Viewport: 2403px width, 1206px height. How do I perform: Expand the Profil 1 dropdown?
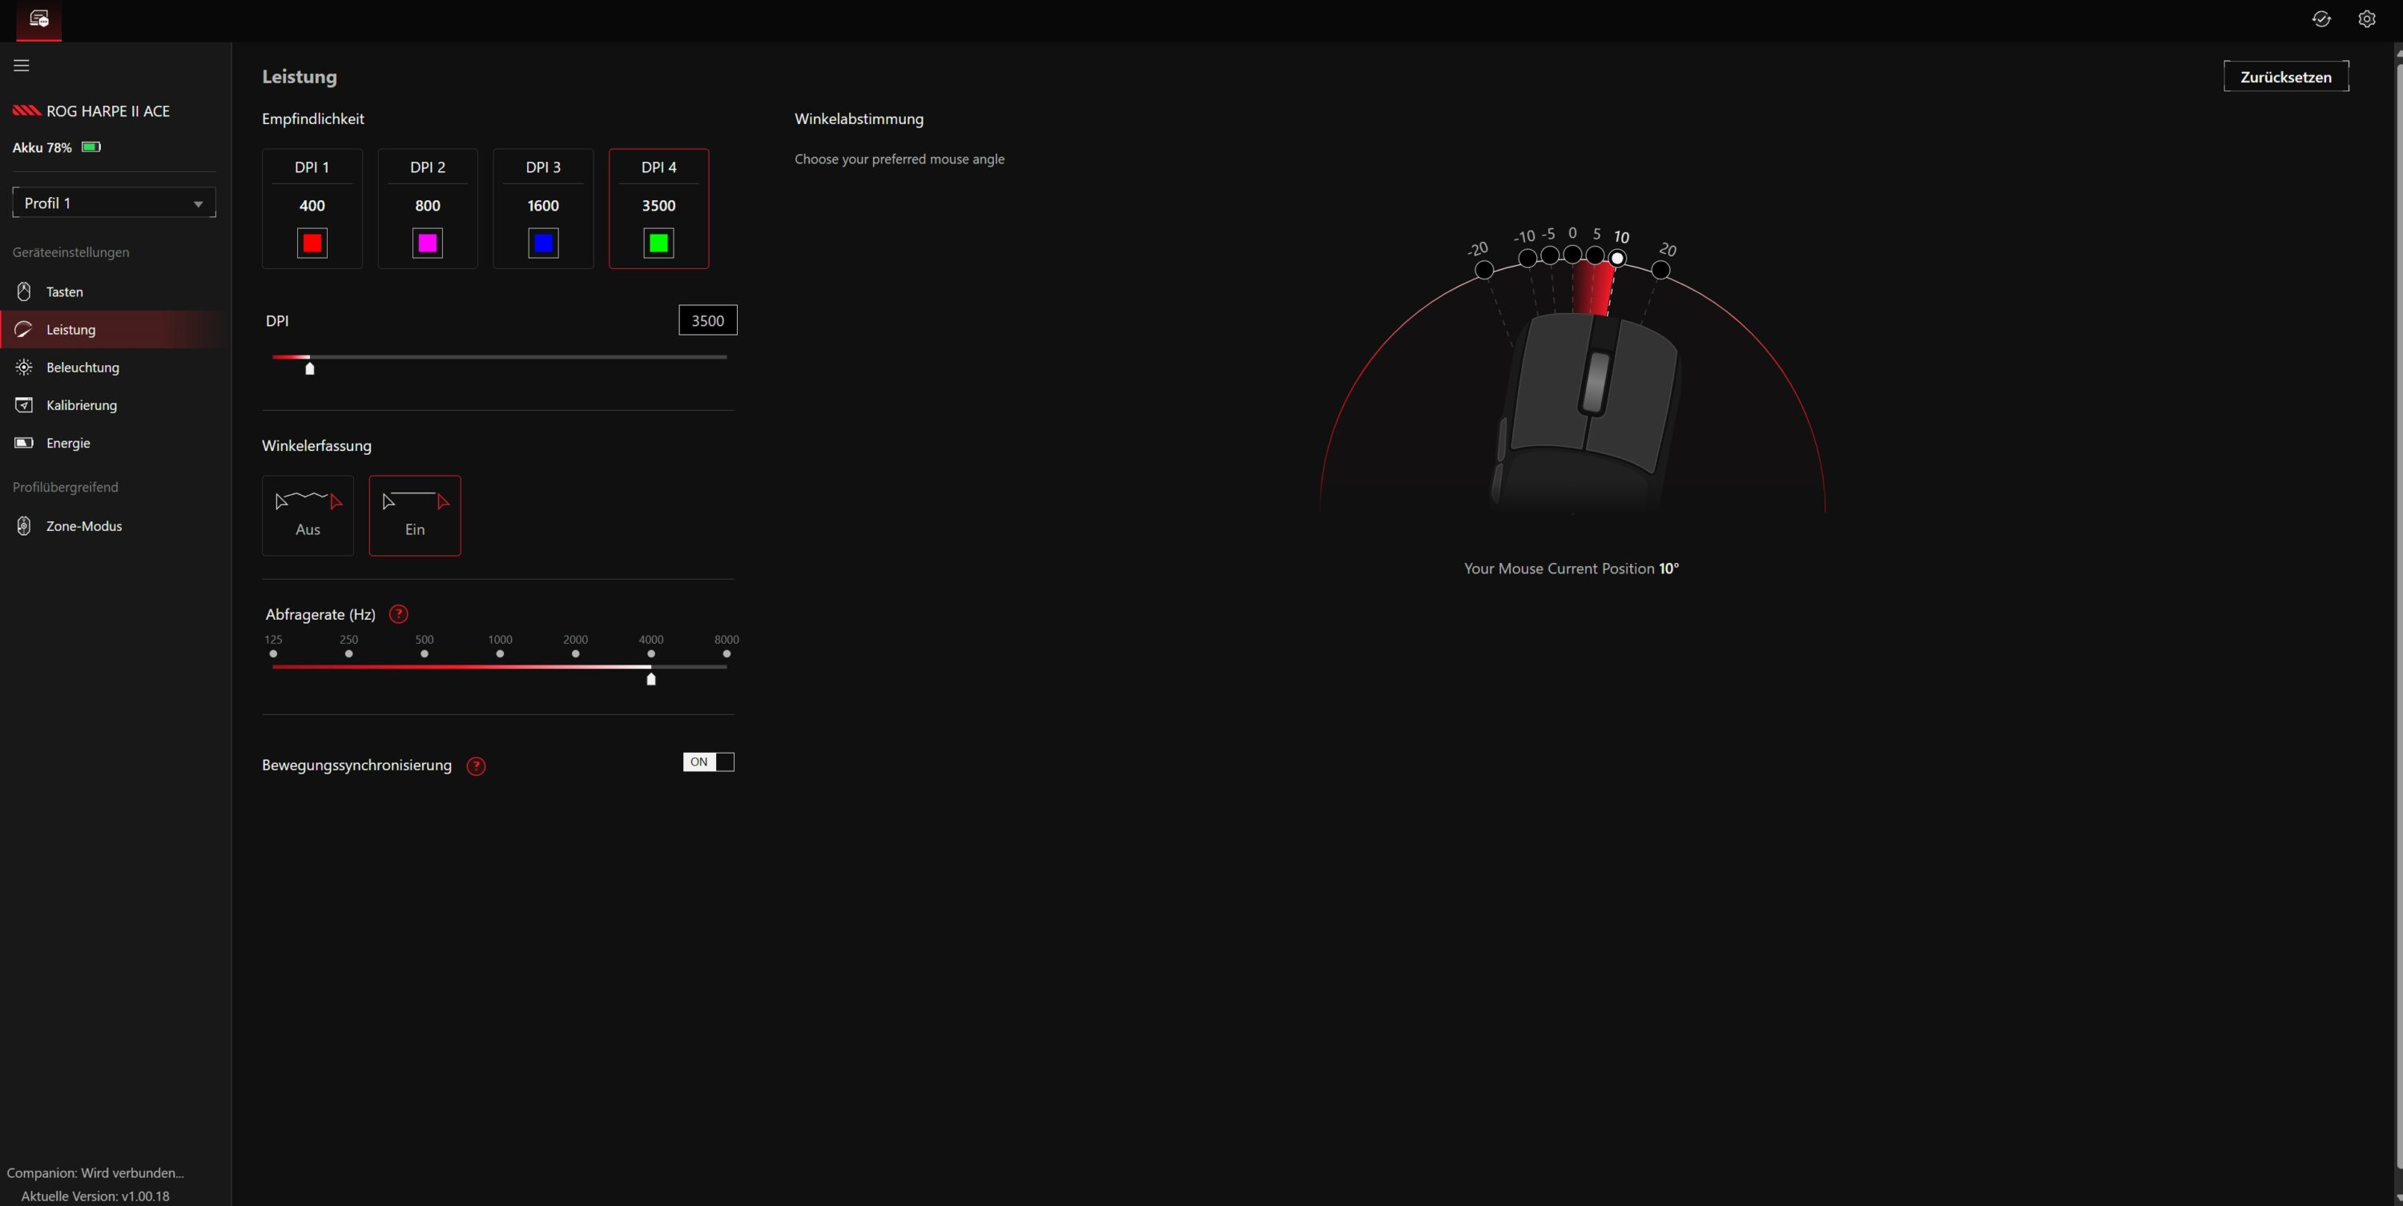[x=114, y=203]
